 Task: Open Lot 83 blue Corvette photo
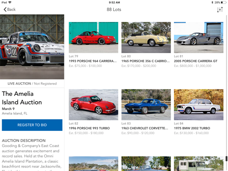point(146,104)
